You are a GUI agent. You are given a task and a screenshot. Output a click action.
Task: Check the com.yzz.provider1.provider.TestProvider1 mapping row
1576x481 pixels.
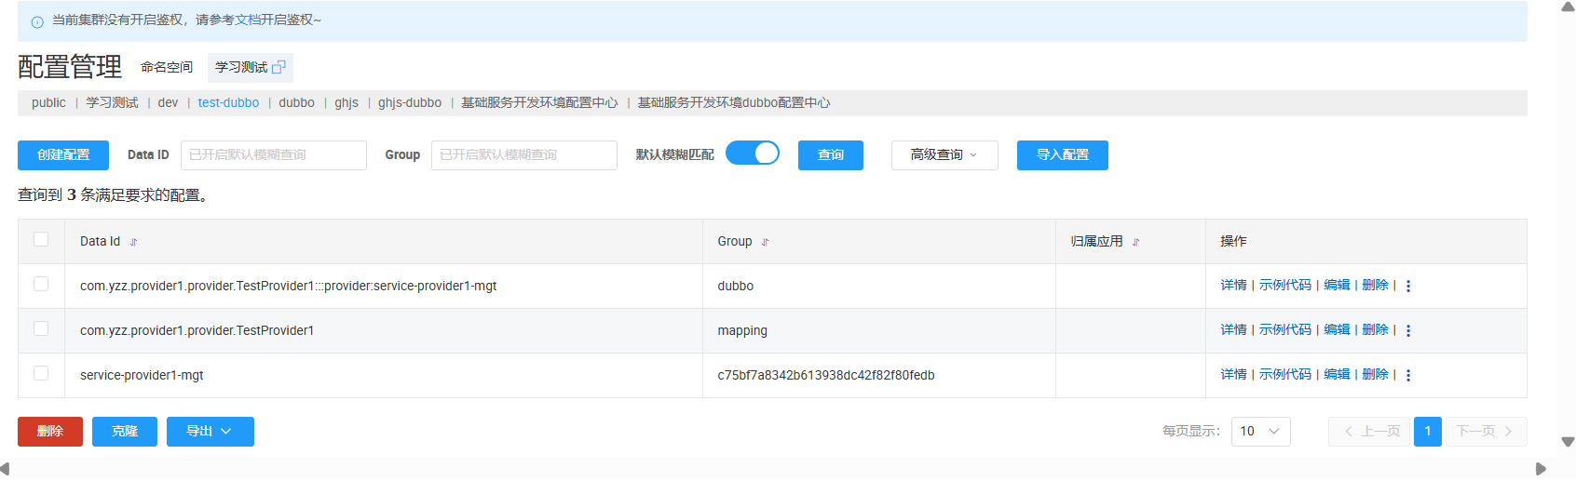point(41,328)
